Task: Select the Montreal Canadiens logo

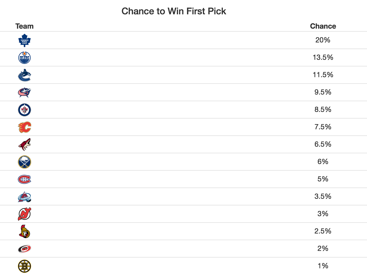Action: pyautogui.click(x=24, y=179)
